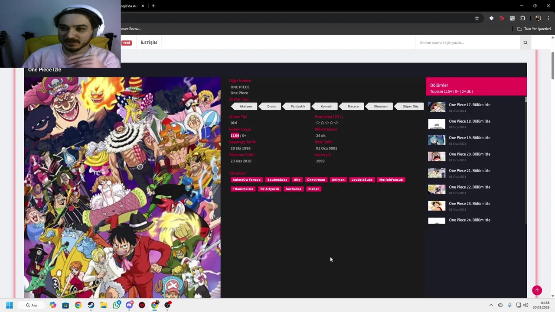555x312 pixels.
Task: Click the site search magnifier button
Action: (x=526, y=42)
